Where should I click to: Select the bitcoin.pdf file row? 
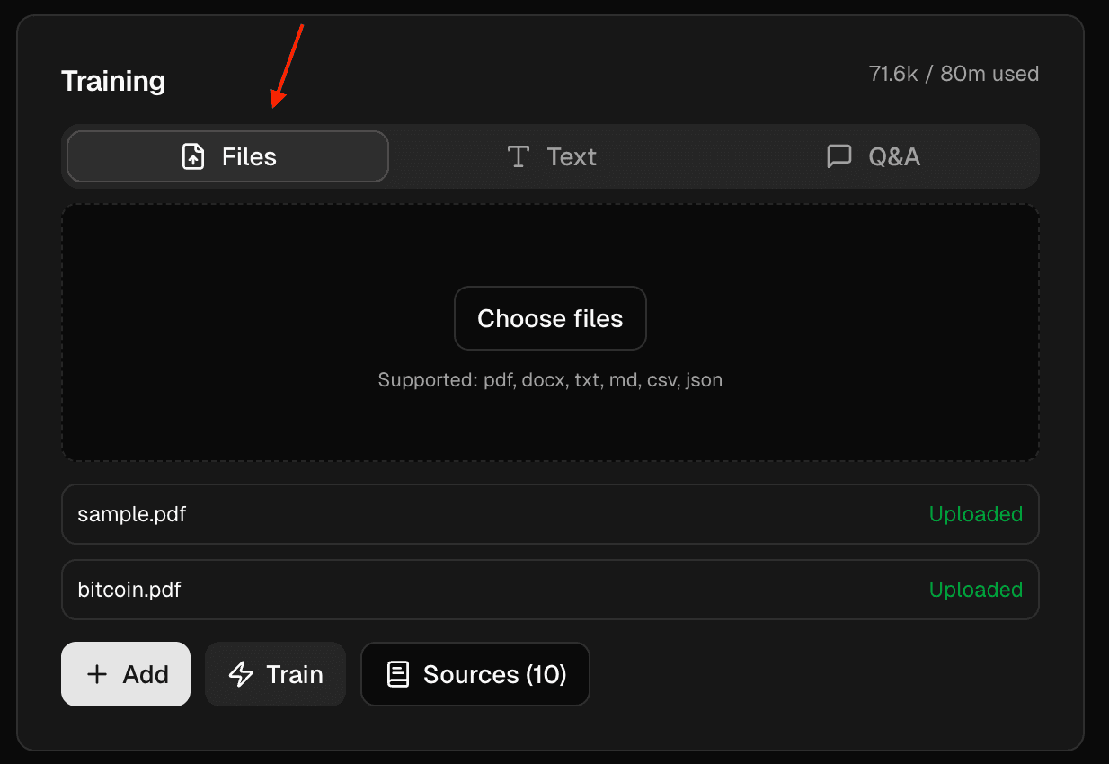pyautogui.click(x=129, y=591)
